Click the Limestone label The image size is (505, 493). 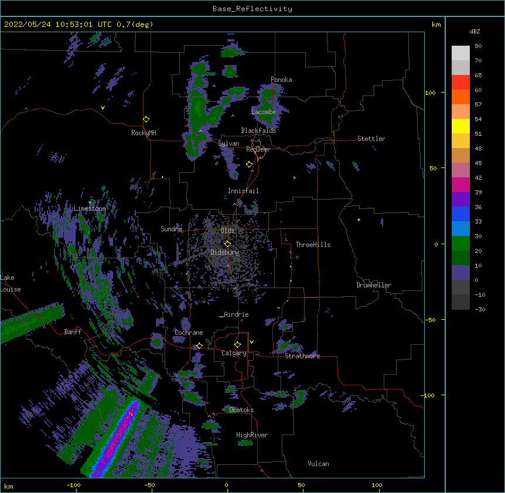tap(90, 208)
